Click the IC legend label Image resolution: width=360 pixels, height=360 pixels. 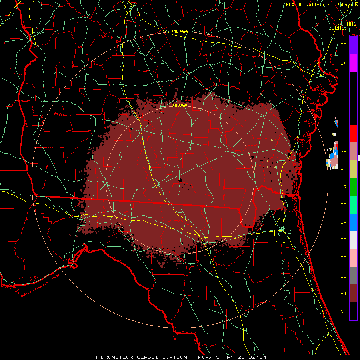coord(343,258)
